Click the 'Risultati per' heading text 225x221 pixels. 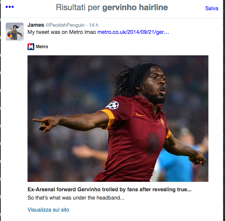pyautogui.click(x=78, y=8)
